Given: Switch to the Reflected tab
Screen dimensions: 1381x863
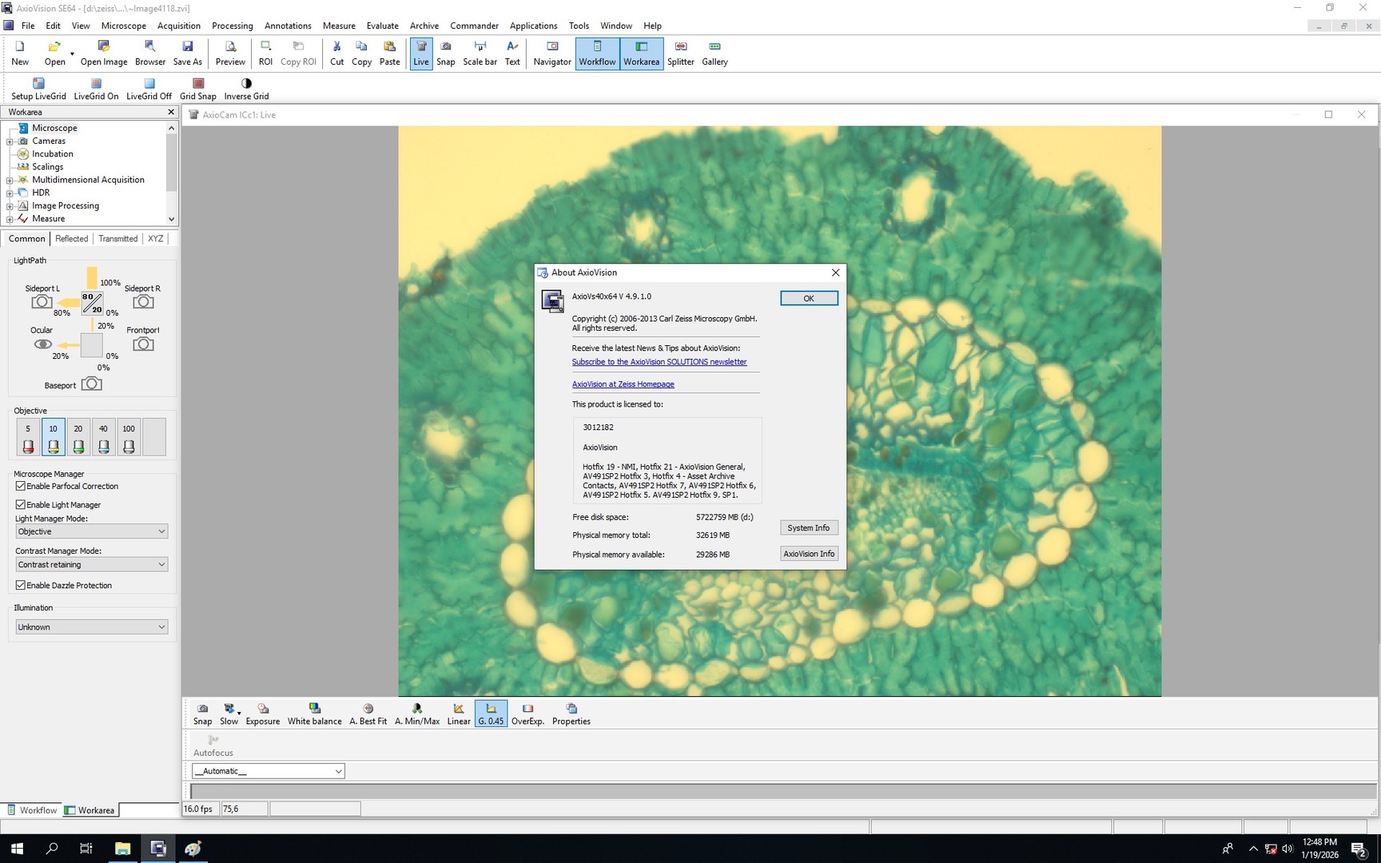Looking at the screenshot, I should coord(71,238).
